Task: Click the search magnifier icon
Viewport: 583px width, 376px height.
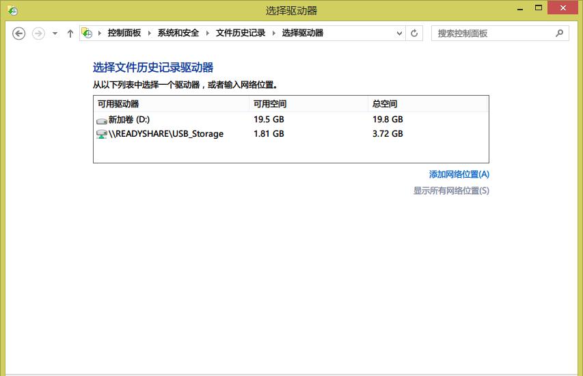Action: tap(559, 33)
